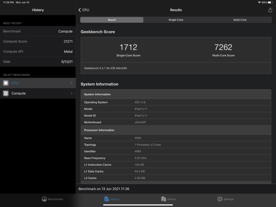
Task: Check the battery status icon
Action: pos(270,2)
